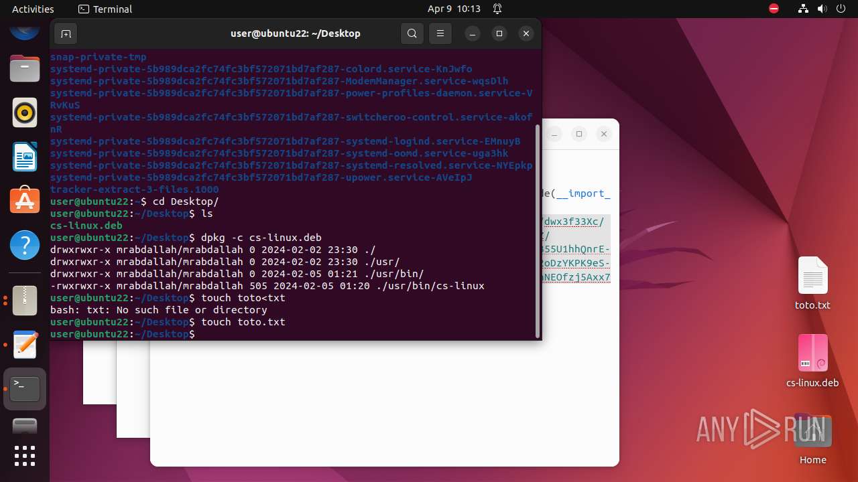Click 'cd Desktop/' command line
The width and height of the screenshot is (858, 482).
click(x=186, y=202)
